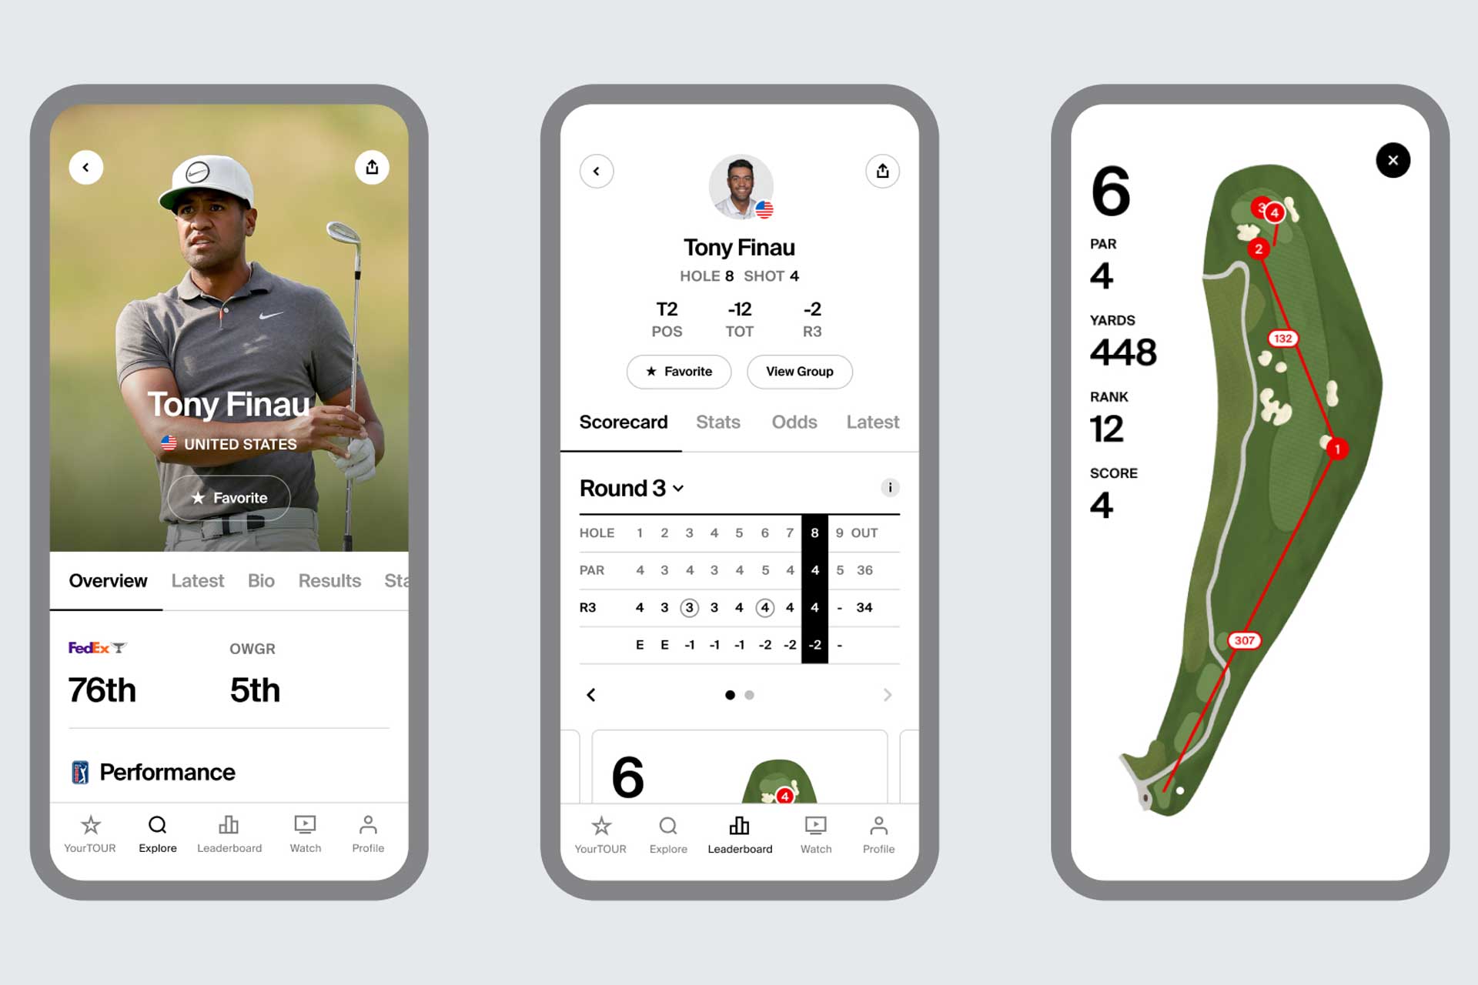Select the Stats tab on scorecard screen

tap(716, 422)
